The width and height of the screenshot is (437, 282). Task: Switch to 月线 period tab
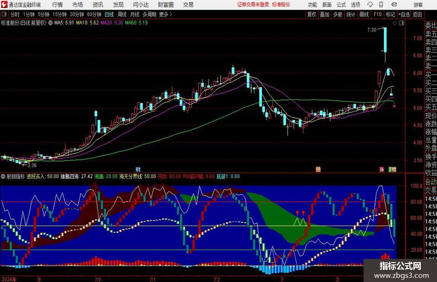tap(135, 14)
